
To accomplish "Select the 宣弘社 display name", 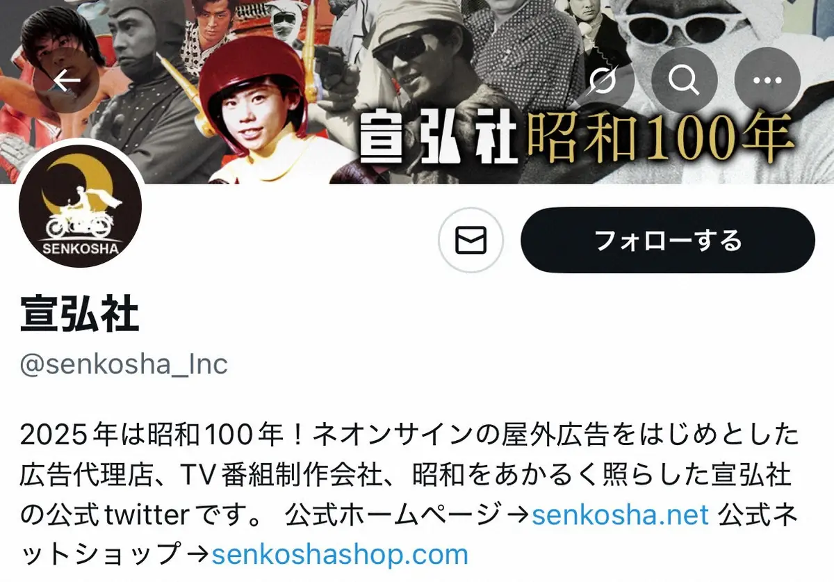I will (80, 315).
